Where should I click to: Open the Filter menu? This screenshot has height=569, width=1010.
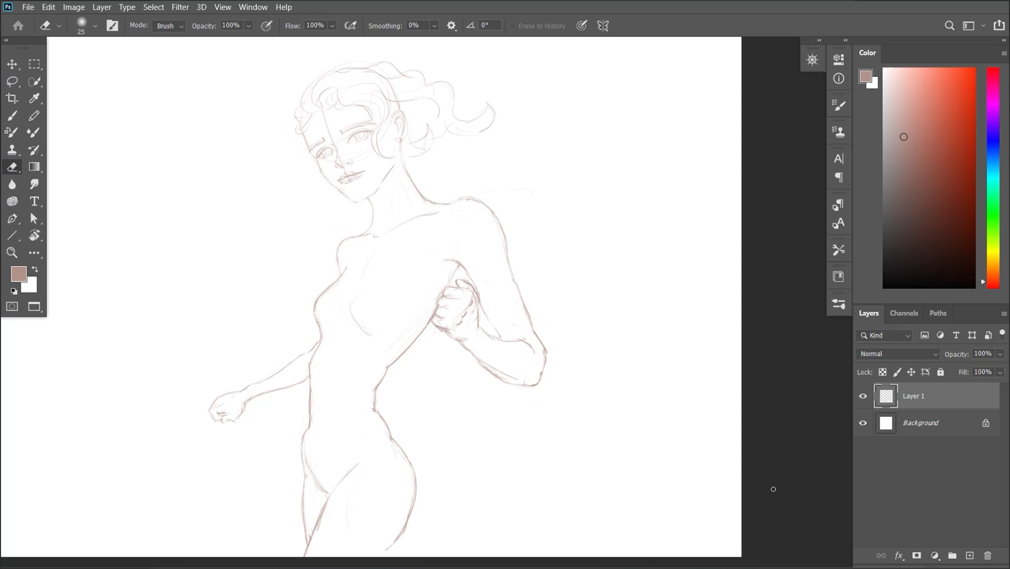(x=180, y=7)
